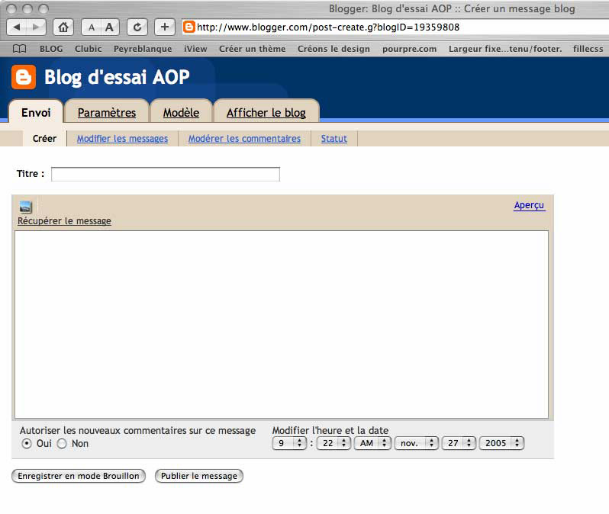The image size is (609, 514).
Task: Open Modifier les messages sub-tab
Action: click(122, 139)
